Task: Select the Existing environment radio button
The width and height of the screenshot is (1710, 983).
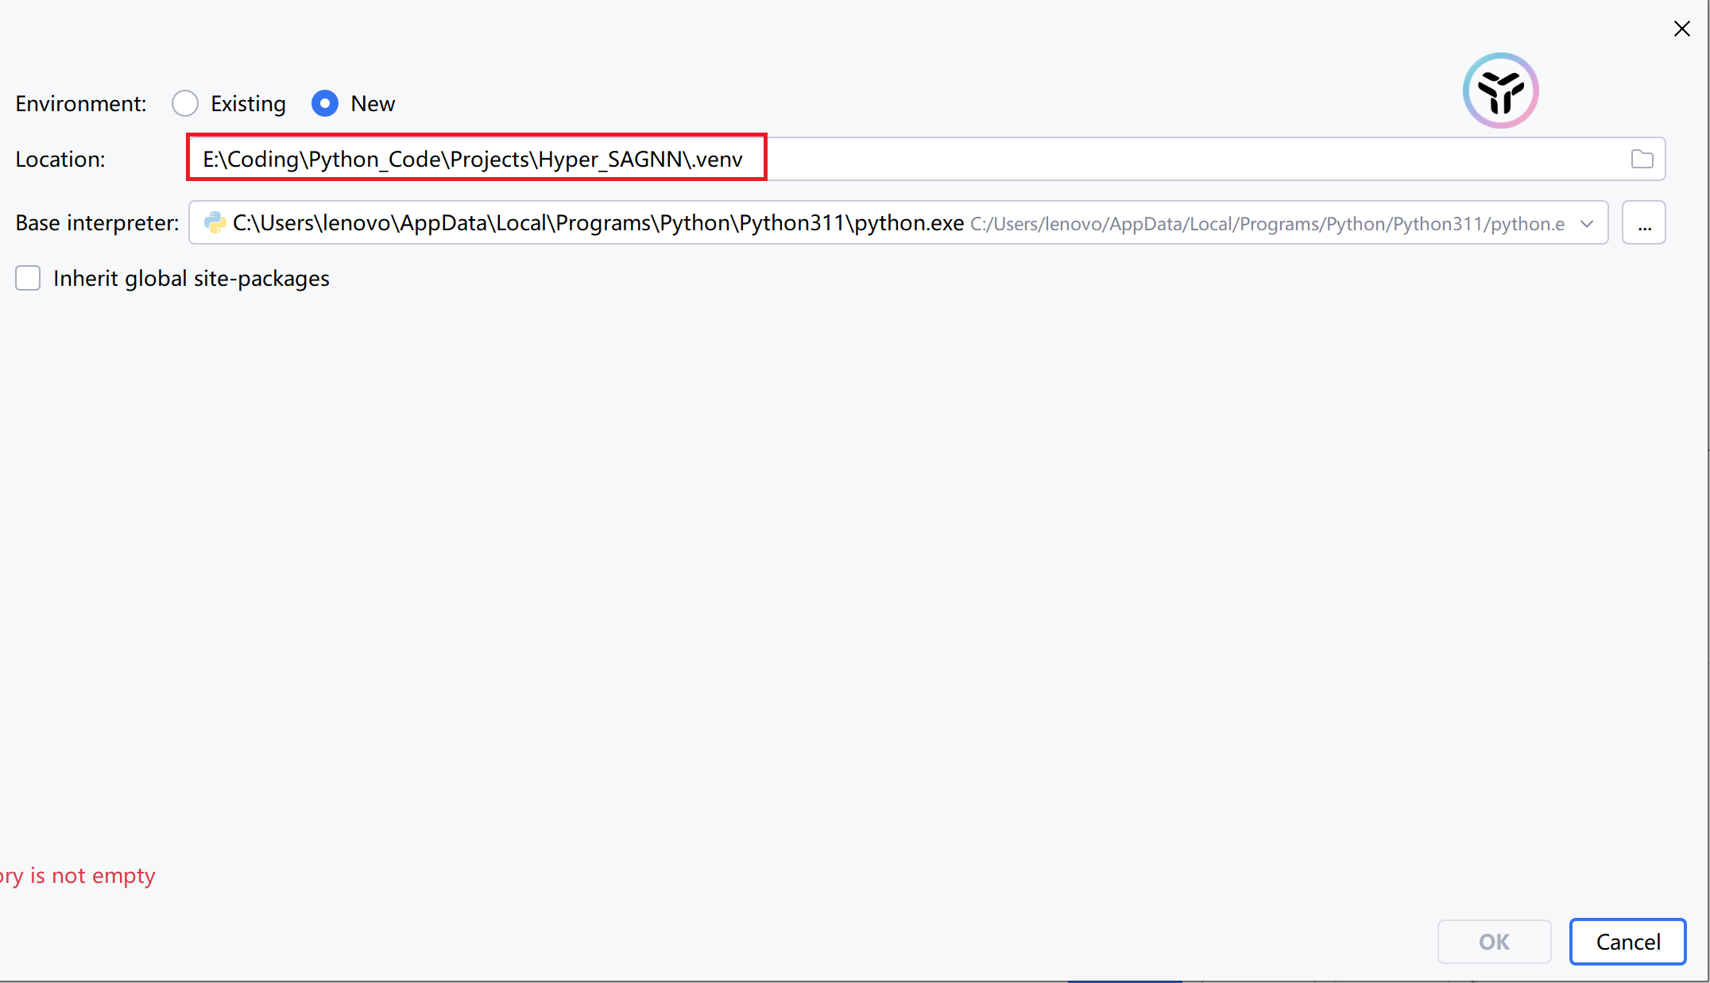Action: [185, 103]
